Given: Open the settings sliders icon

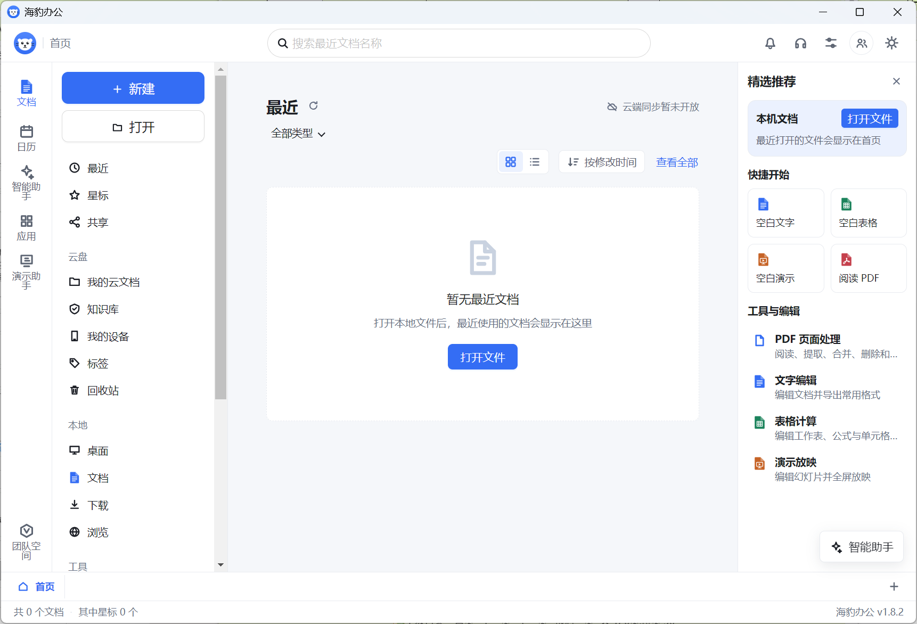Looking at the screenshot, I should point(831,43).
